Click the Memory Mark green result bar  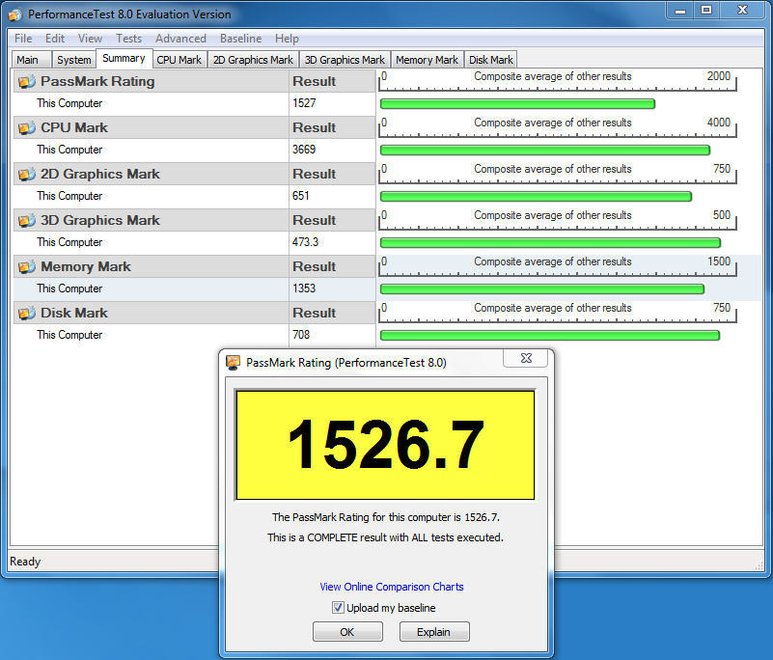[541, 289]
